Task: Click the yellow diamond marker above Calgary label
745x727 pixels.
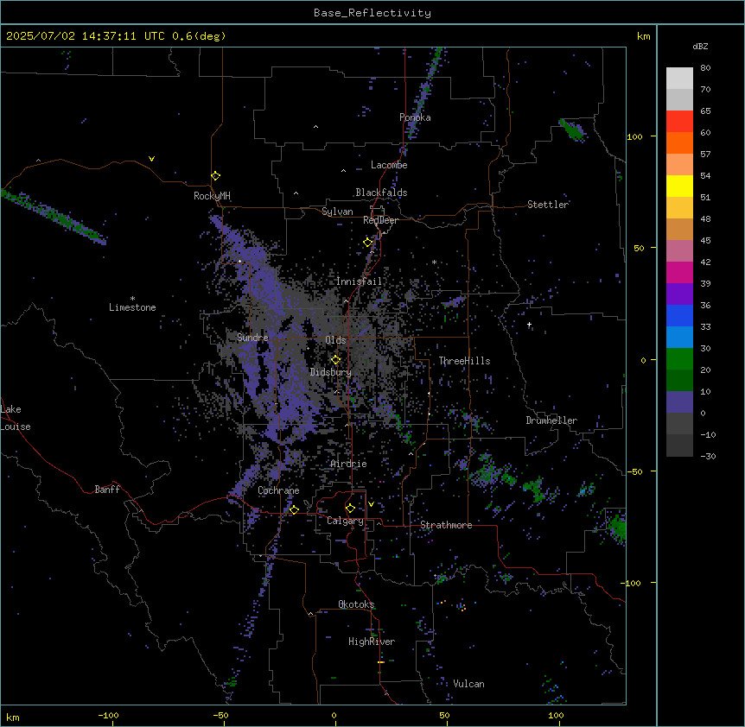Action: [350, 509]
